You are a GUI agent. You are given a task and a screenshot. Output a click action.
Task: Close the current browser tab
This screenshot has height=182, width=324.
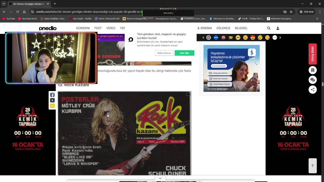point(48,4)
